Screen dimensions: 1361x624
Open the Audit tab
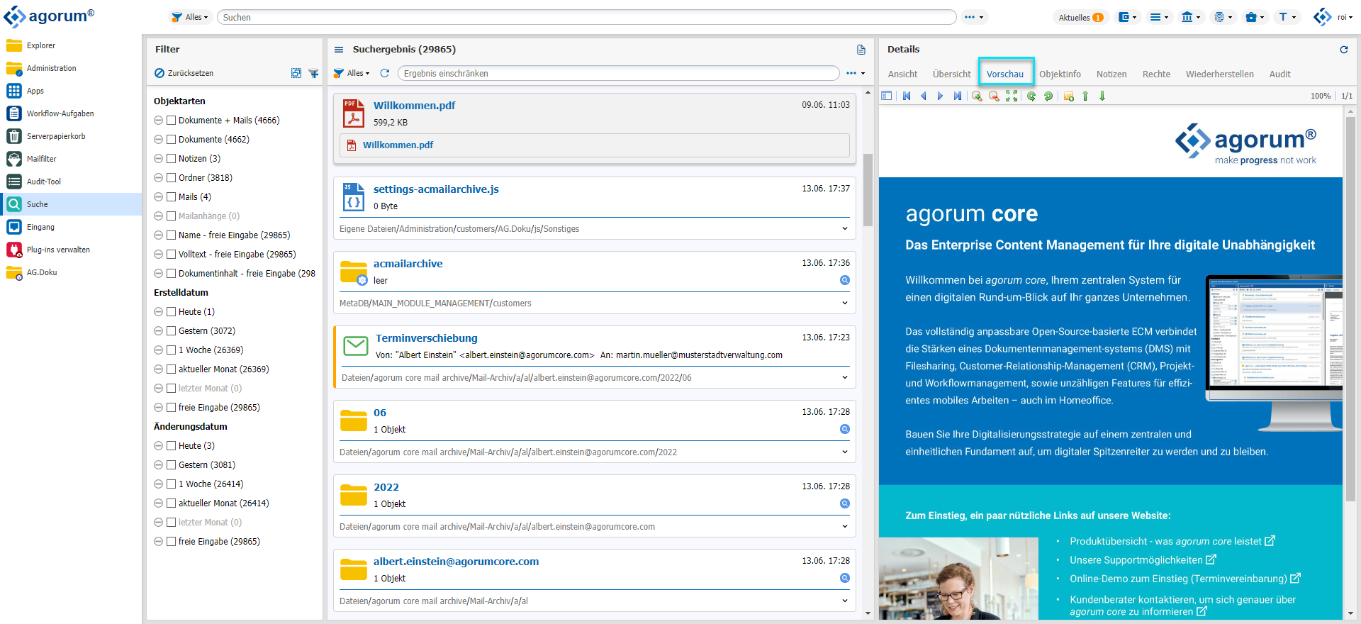(x=1279, y=74)
